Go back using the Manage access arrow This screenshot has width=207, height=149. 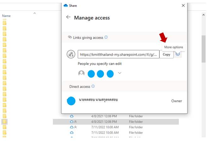(68, 17)
